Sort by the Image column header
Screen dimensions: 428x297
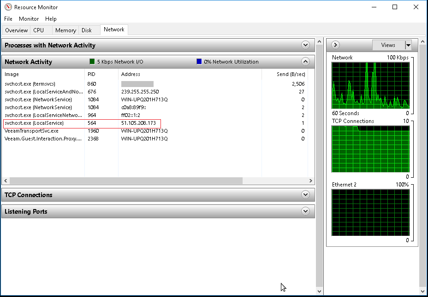44,74
